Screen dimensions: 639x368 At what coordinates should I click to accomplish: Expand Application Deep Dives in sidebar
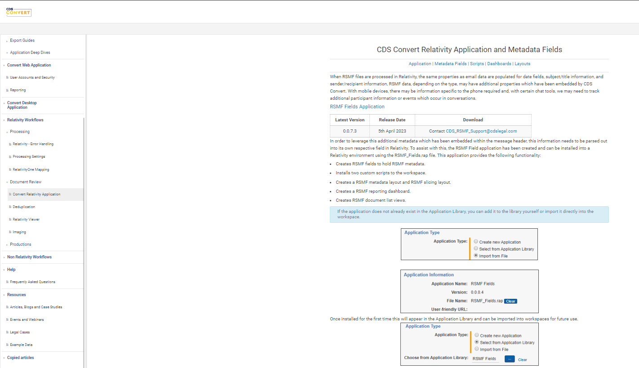[7, 53]
